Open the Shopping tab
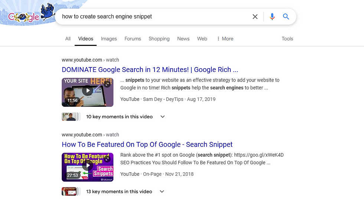The image size is (364, 199). pyautogui.click(x=159, y=39)
